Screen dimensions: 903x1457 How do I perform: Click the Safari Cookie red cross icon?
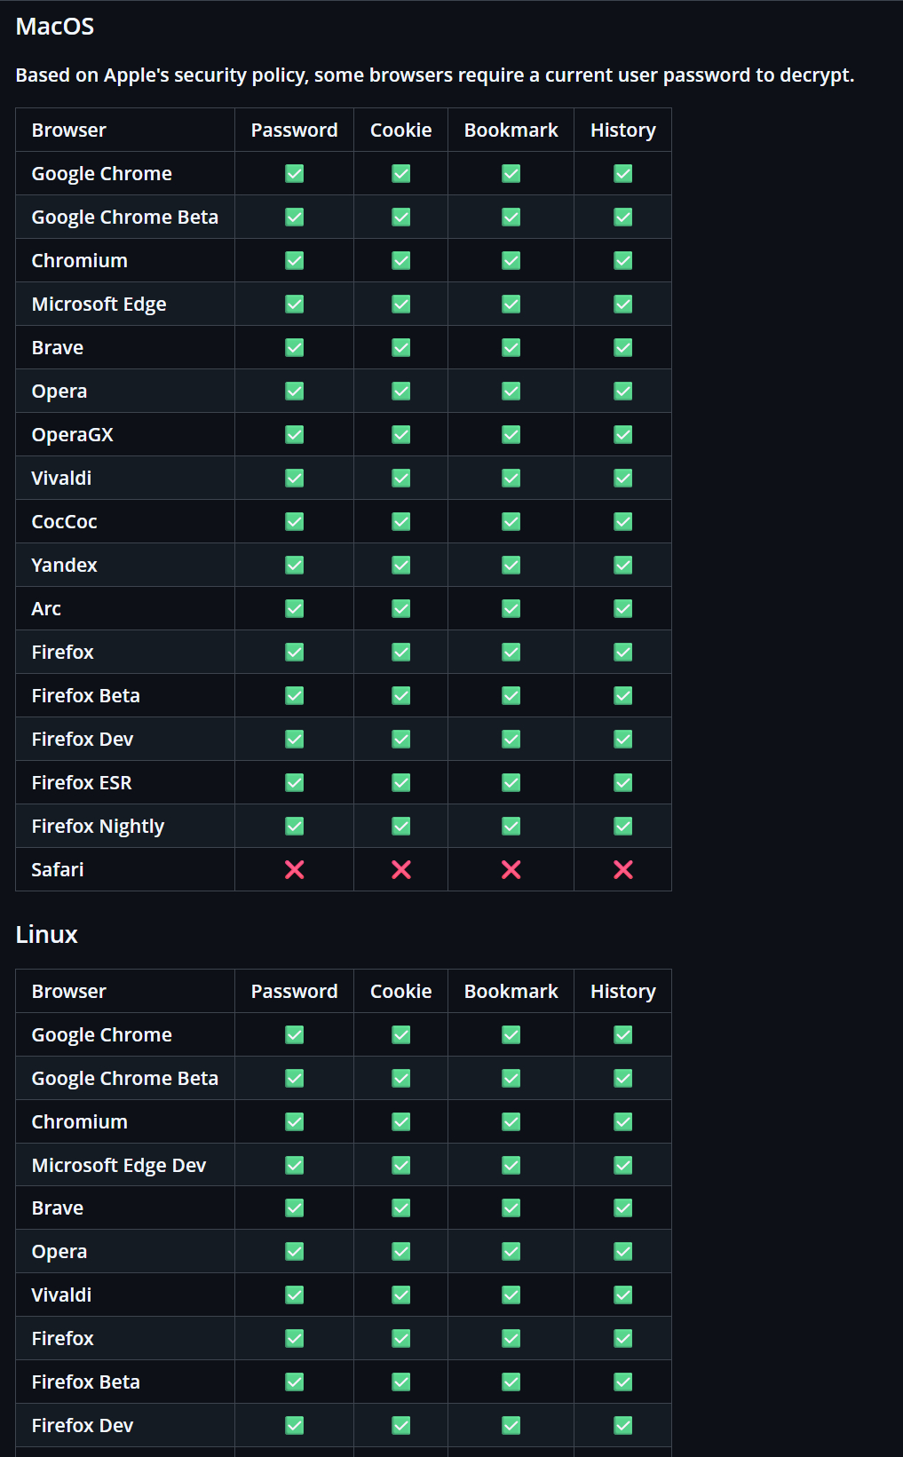[x=401, y=870]
